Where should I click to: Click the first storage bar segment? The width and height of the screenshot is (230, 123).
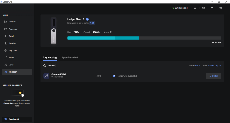[x=91, y=38]
